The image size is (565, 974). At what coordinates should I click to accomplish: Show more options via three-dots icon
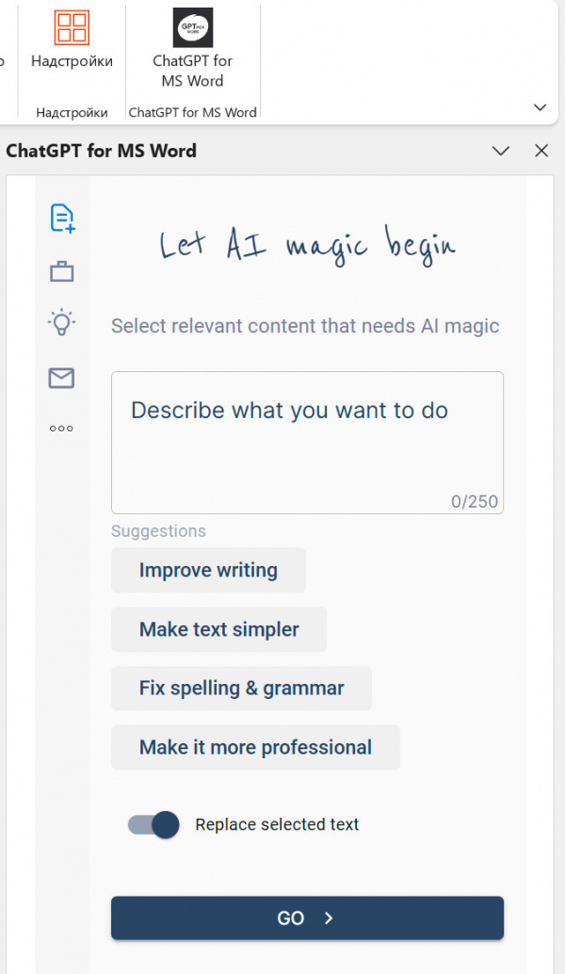point(61,429)
